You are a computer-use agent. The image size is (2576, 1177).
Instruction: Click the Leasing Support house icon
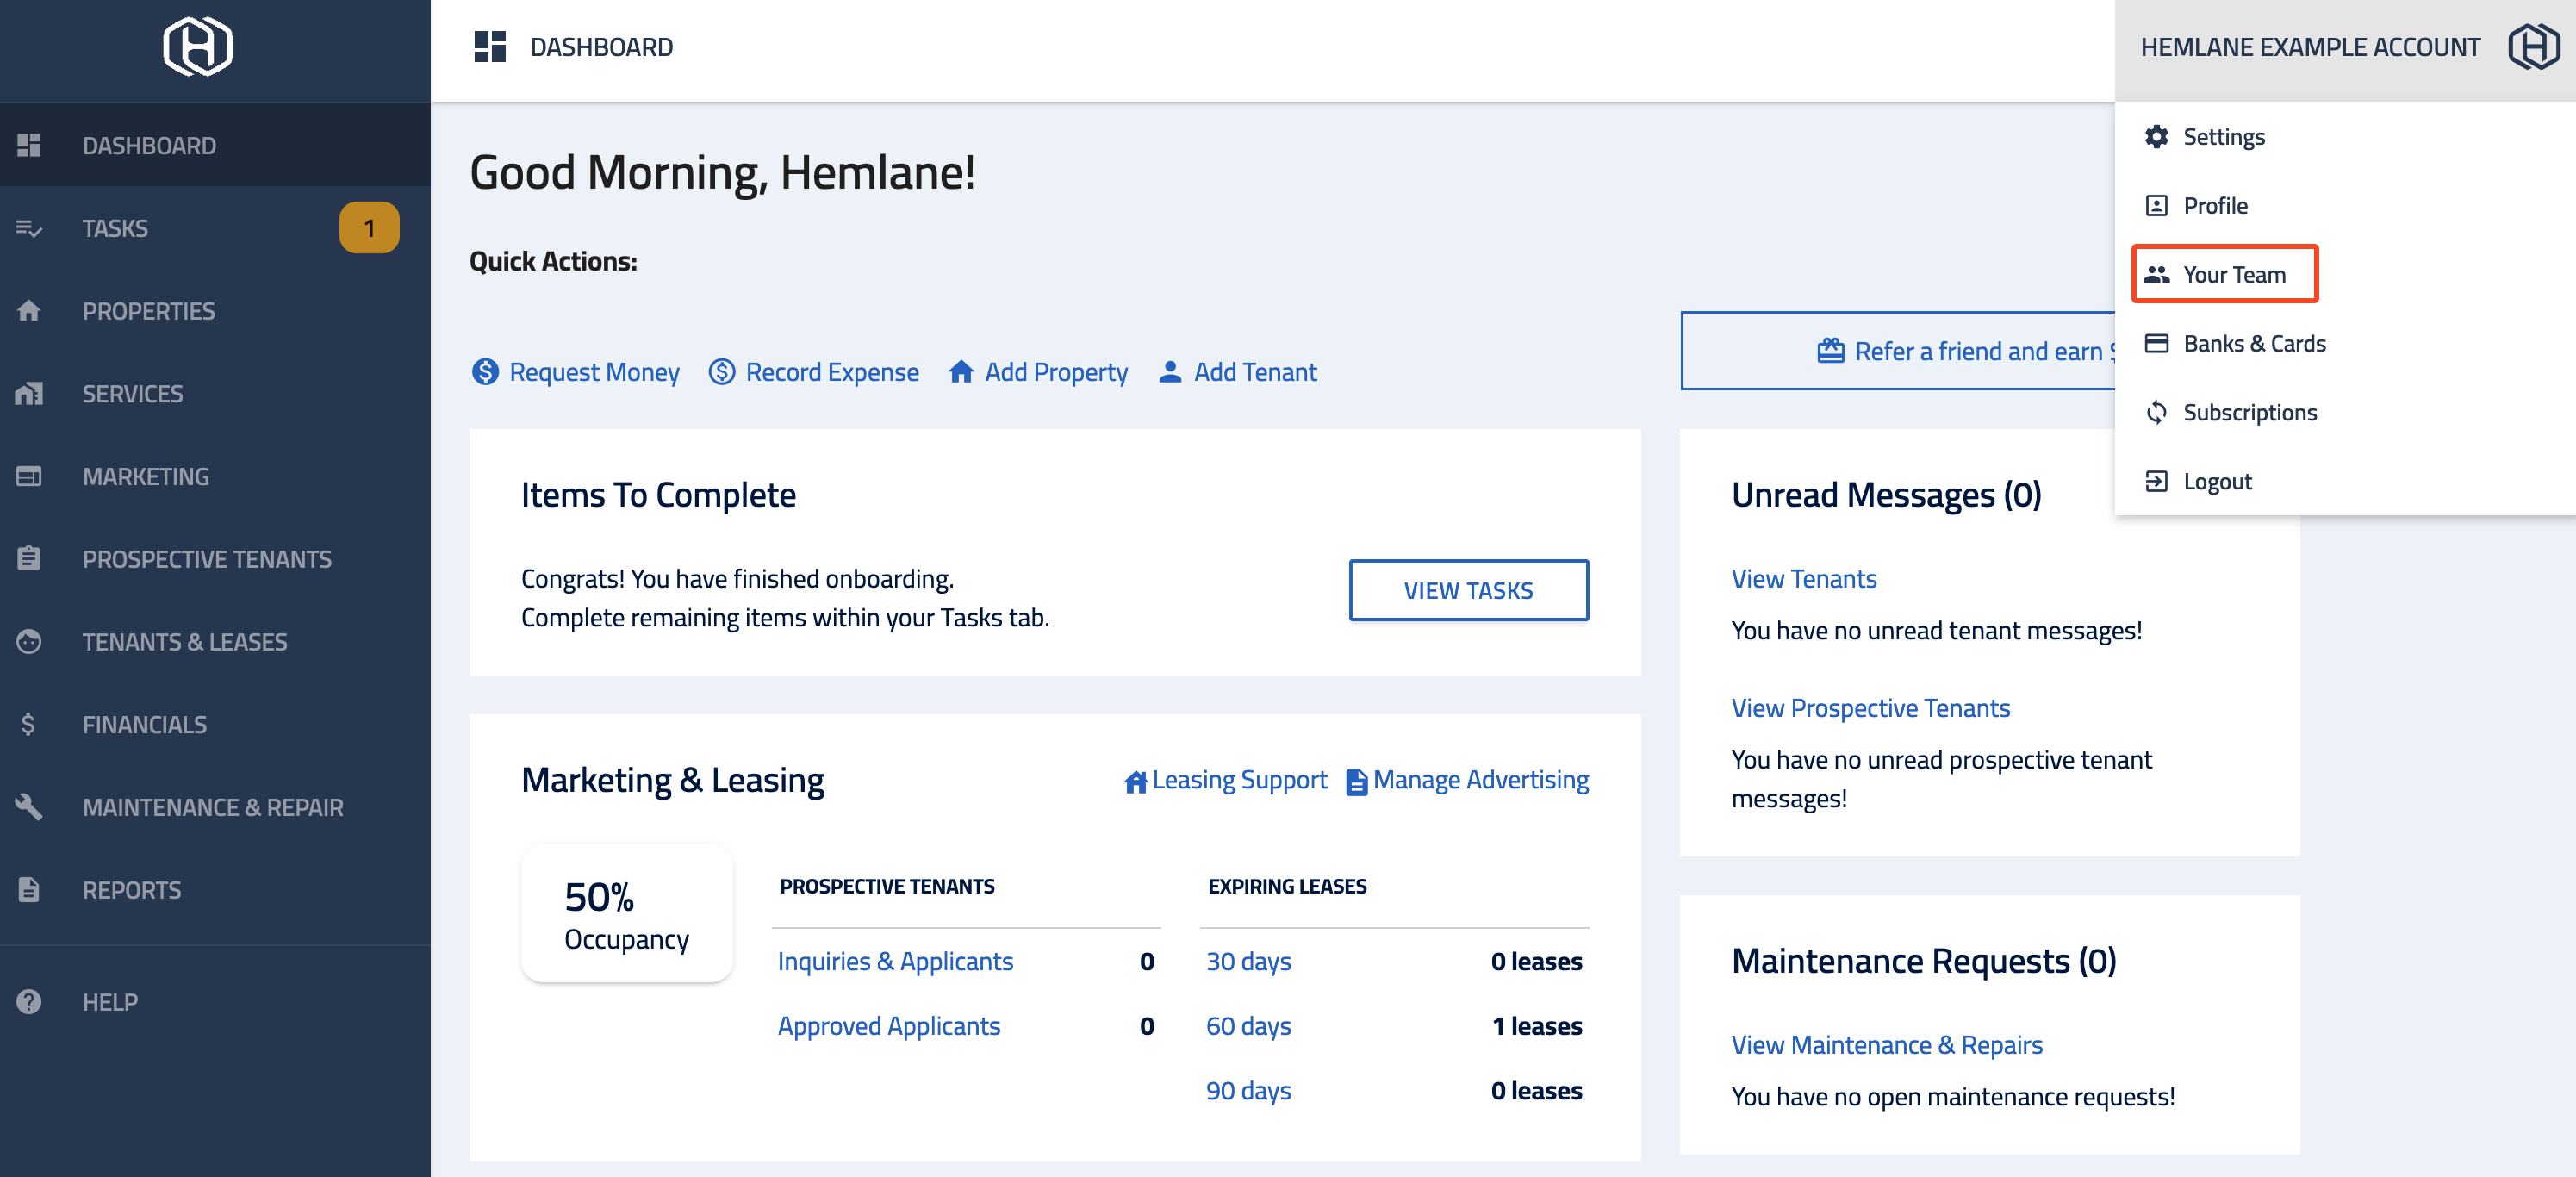(1136, 781)
